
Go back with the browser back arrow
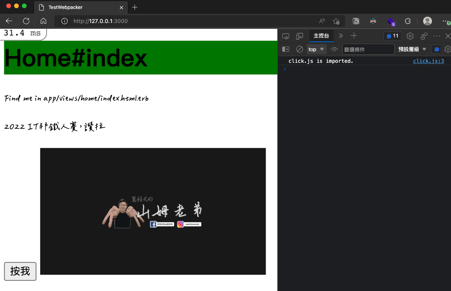[9, 21]
